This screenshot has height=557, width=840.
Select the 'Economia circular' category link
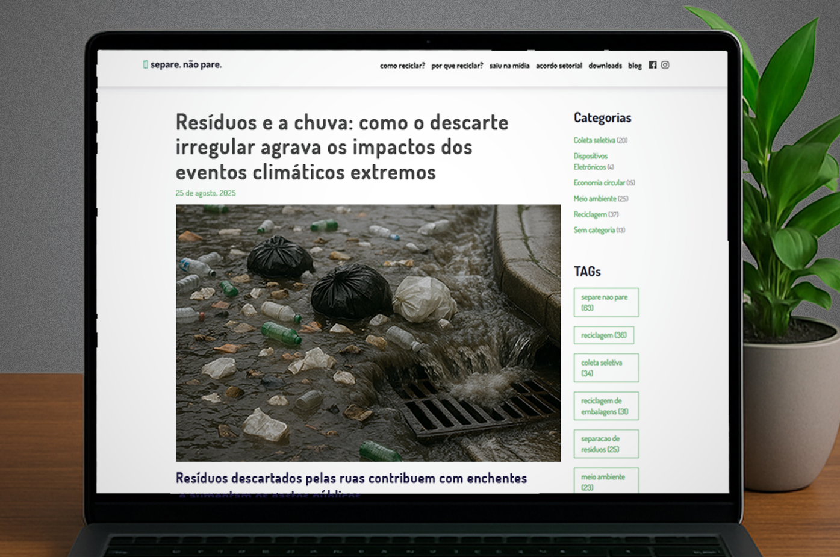click(x=599, y=183)
